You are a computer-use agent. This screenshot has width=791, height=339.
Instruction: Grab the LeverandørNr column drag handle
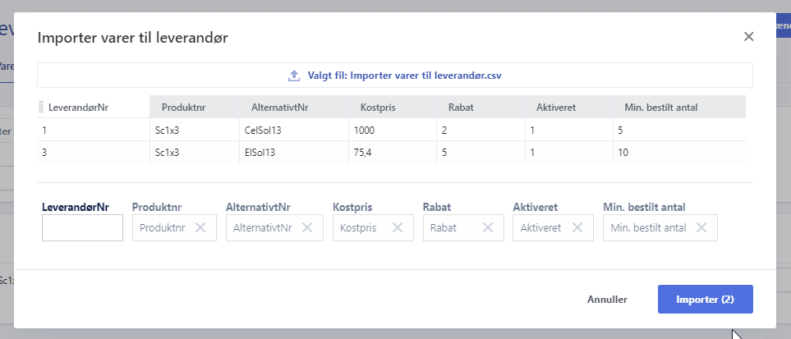pyautogui.click(x=42, y=108)
